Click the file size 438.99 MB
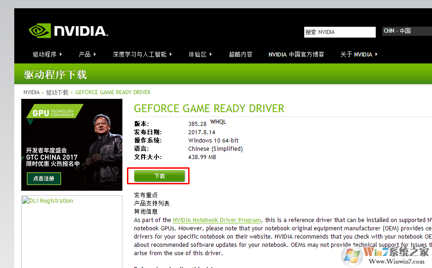Screen dimensions: 432x268 [x=202, y=157]
